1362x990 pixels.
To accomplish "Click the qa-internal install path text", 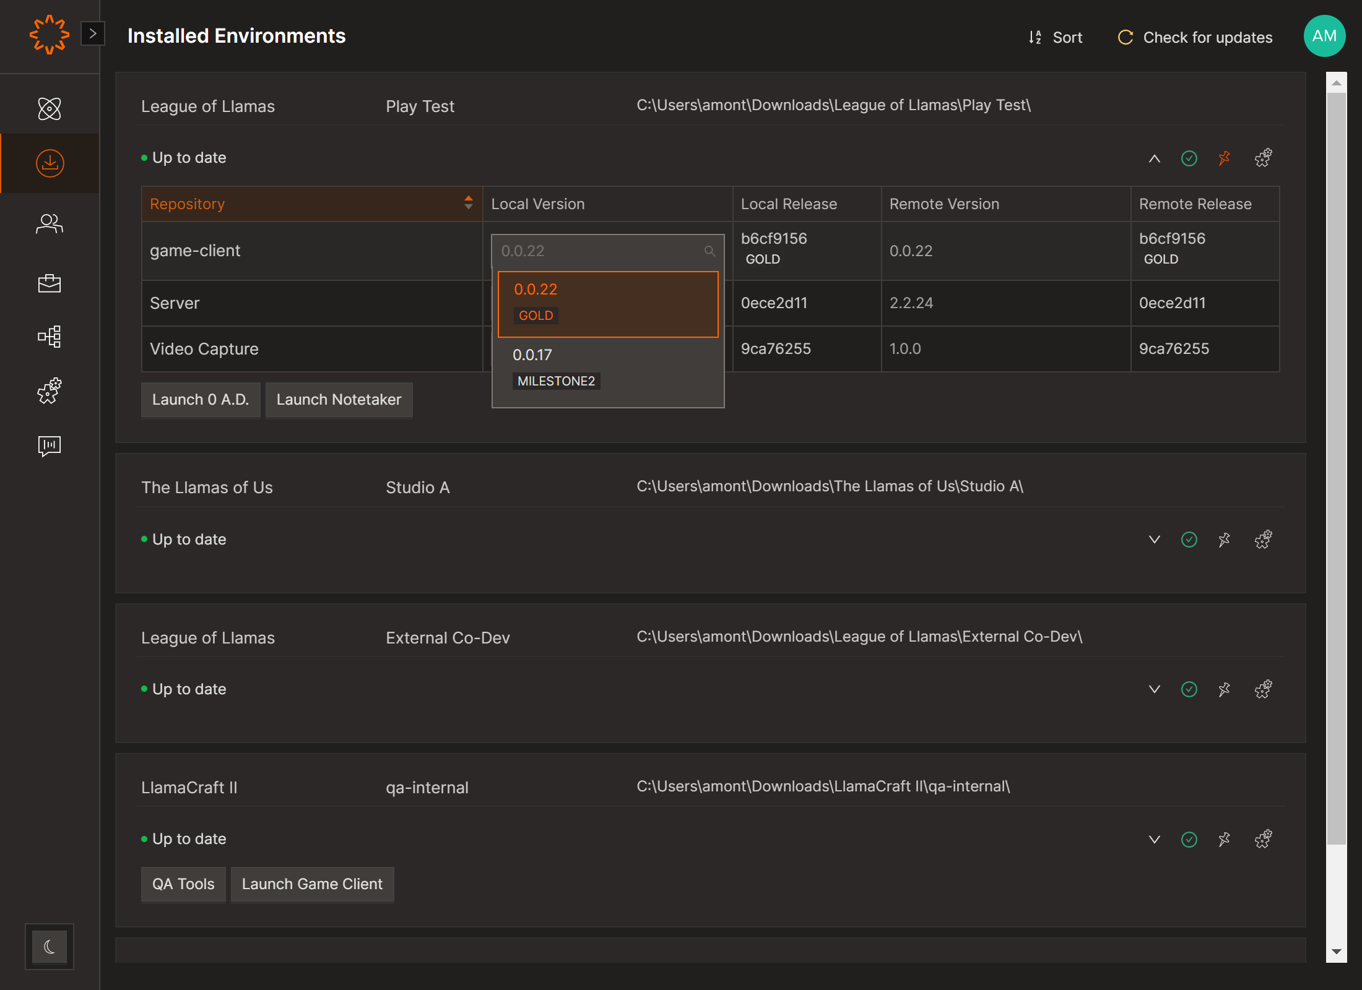I will click(823, 786).
